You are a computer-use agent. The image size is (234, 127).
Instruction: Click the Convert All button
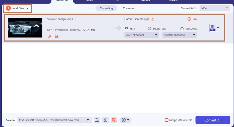click(213, 120)
